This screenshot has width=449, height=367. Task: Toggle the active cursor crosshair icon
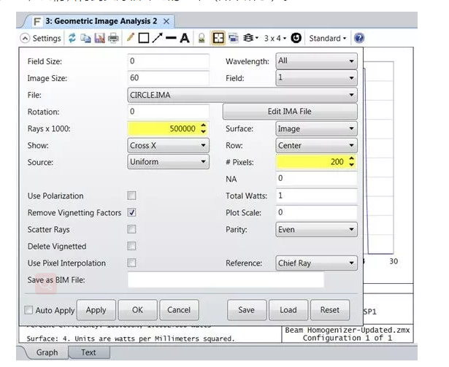(218, 38)
